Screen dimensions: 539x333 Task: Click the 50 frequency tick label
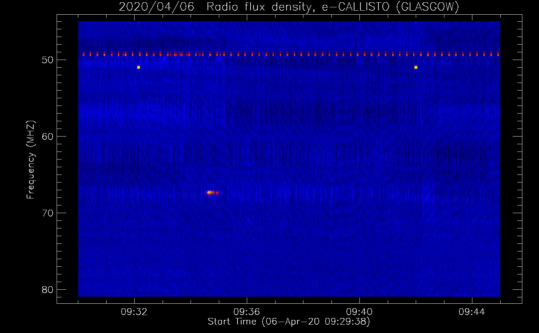tap(48, 60)
